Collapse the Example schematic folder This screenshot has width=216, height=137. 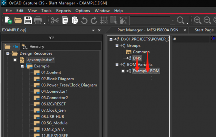click(x=22, y=66)
